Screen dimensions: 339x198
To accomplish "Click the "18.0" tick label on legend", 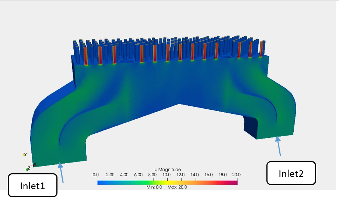I will pos(223,175).
